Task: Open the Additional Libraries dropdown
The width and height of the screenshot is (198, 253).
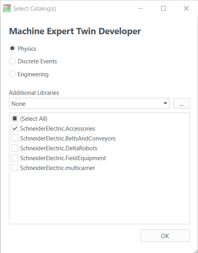Action: click(89, 103)
